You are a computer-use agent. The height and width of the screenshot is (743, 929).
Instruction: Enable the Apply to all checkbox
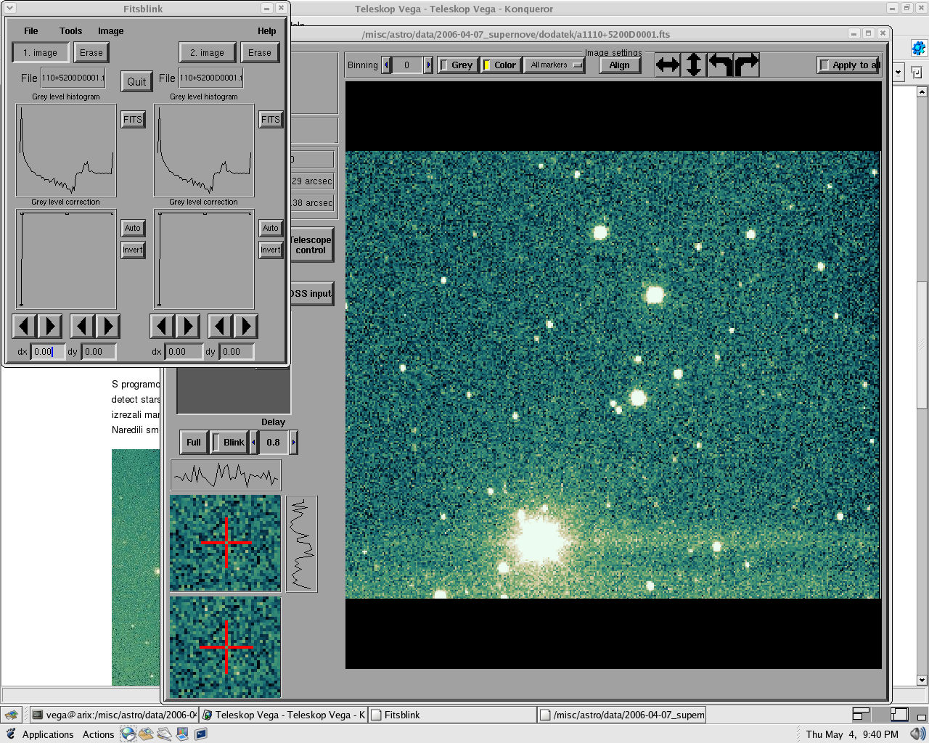(848, 65)
